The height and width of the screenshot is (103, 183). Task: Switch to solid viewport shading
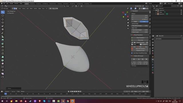tap(144, 9)
